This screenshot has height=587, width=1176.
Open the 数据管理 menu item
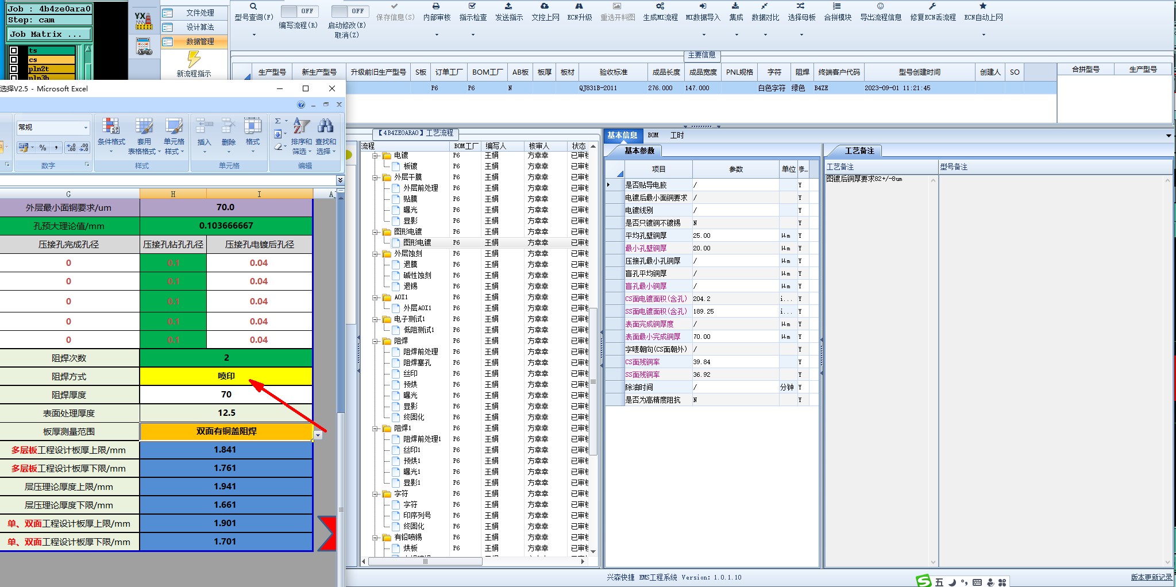(194, 41)
